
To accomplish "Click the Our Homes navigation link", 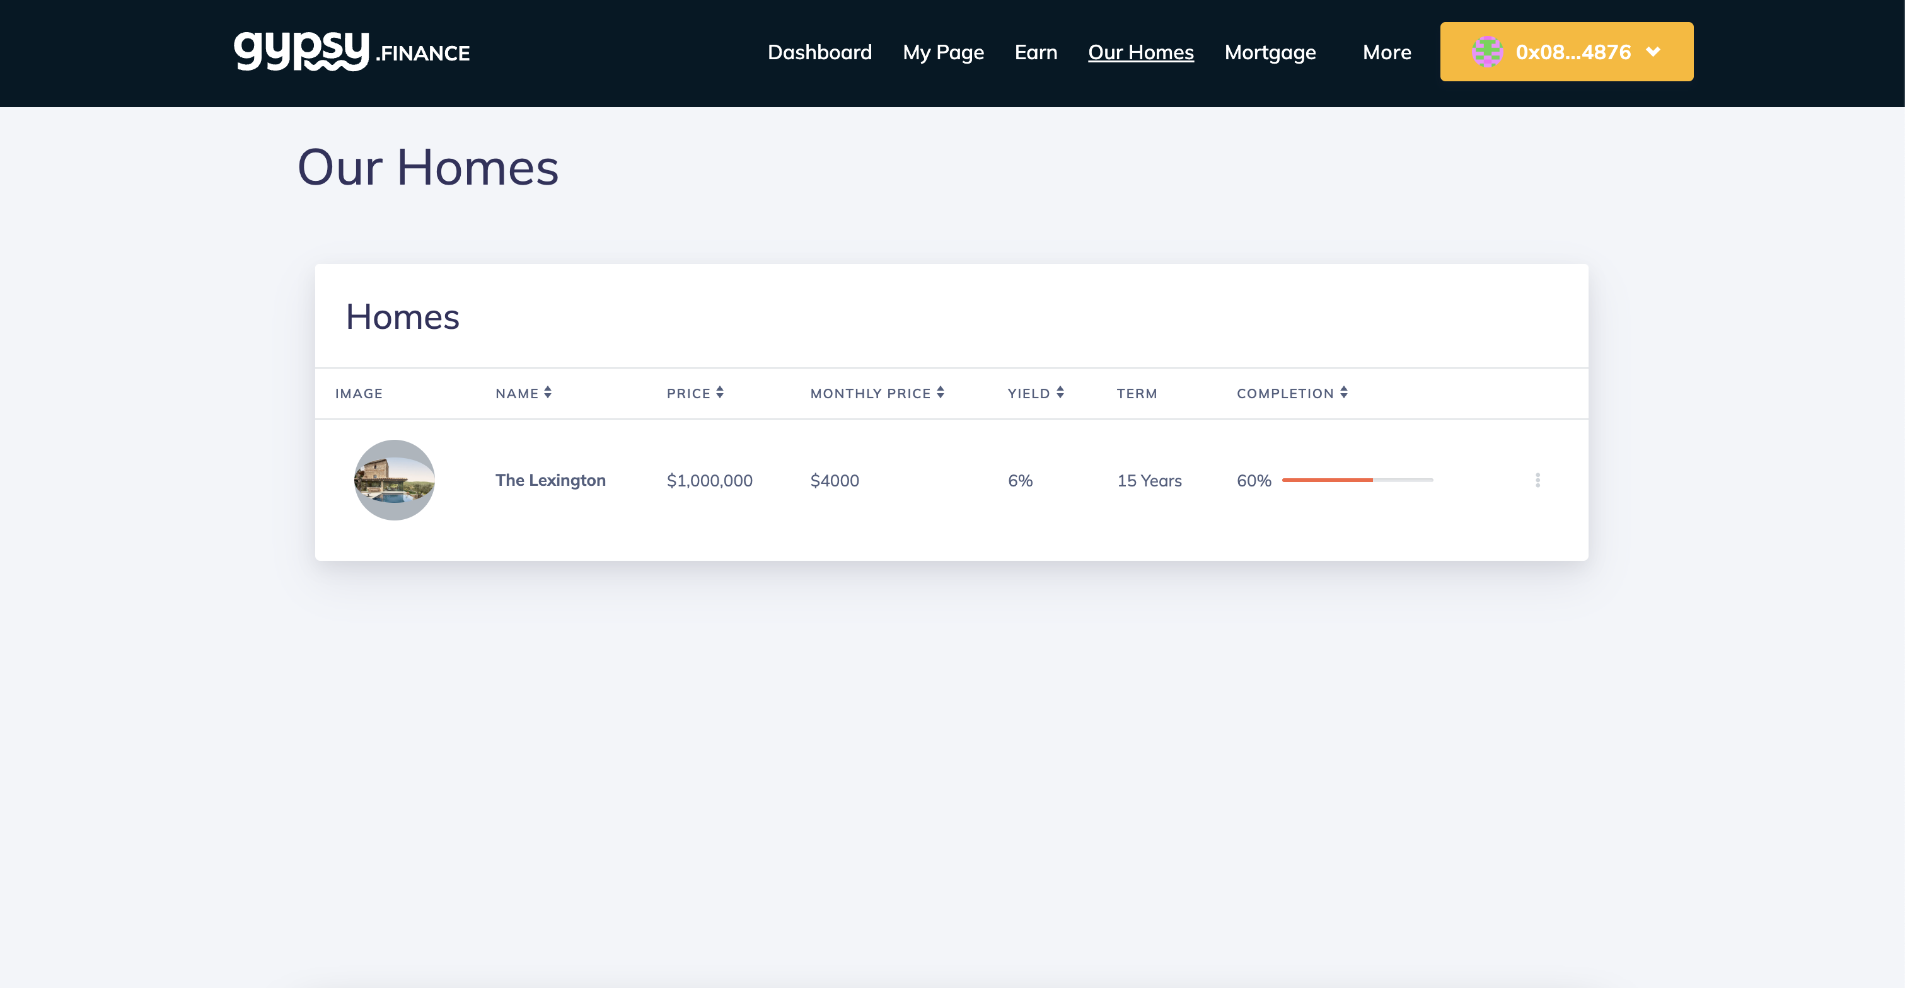I will point(1140,52).
